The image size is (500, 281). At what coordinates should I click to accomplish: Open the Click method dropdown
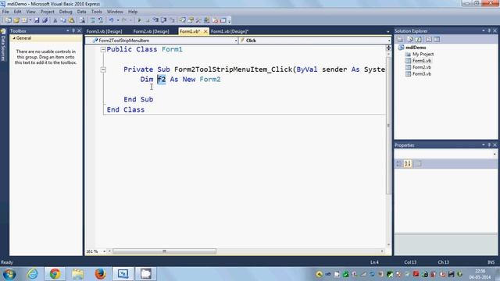coord(389,41)
